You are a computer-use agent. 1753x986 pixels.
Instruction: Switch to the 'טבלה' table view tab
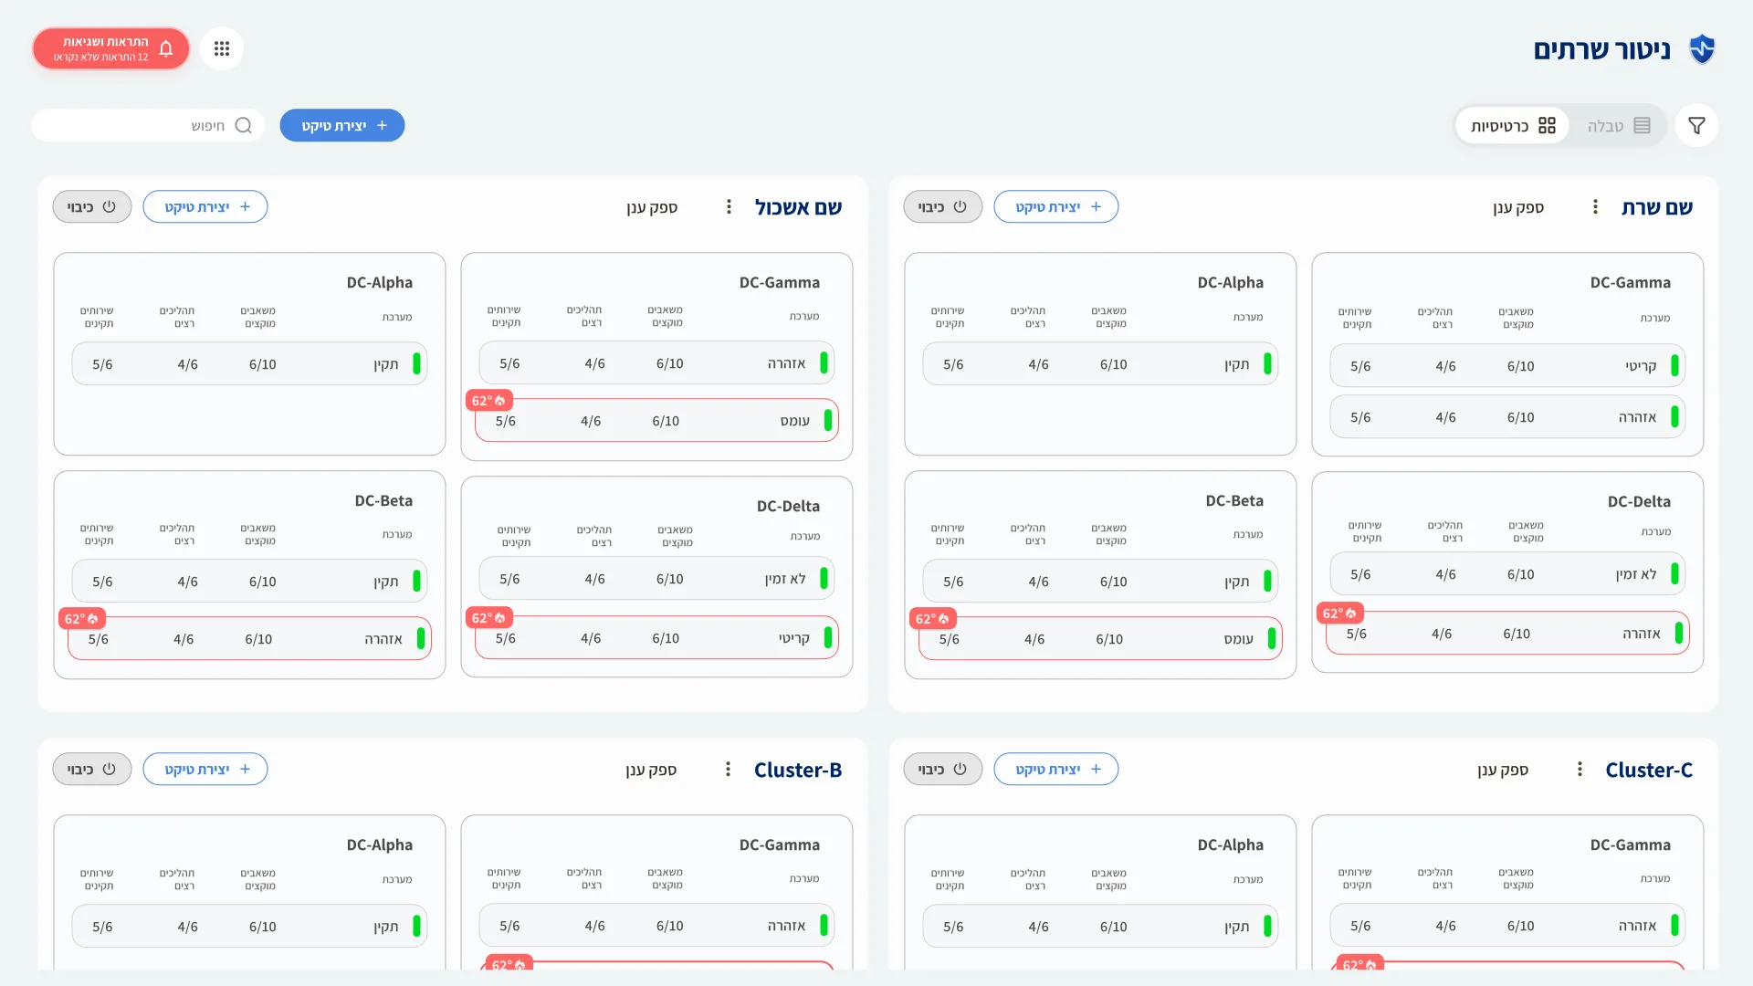1619,126
